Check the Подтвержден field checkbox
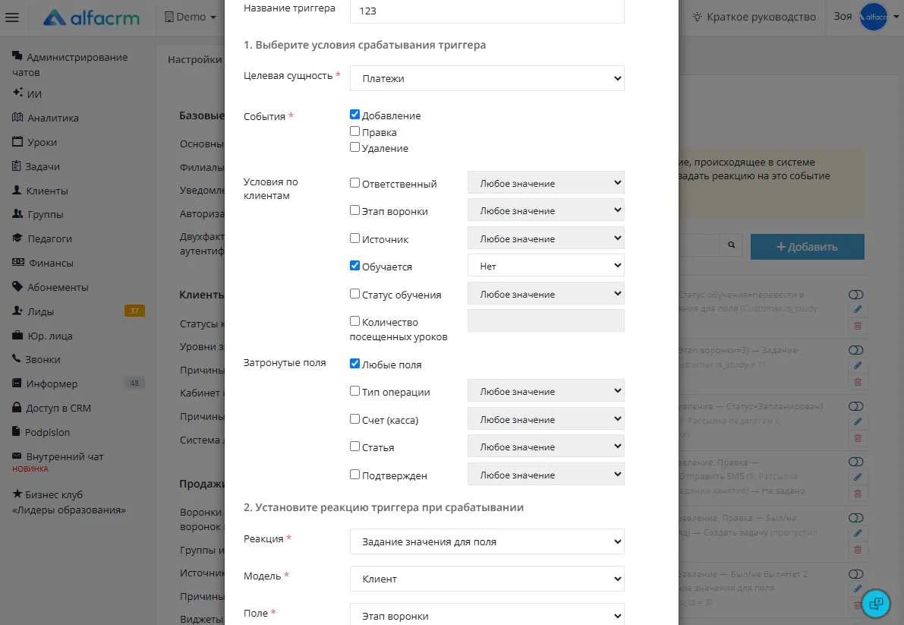The image size is (904, 625). pyautogui.click(x=354, y=475)
